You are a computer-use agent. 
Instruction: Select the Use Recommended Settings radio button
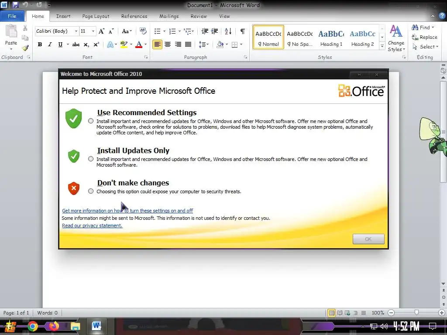pos(91,121)
